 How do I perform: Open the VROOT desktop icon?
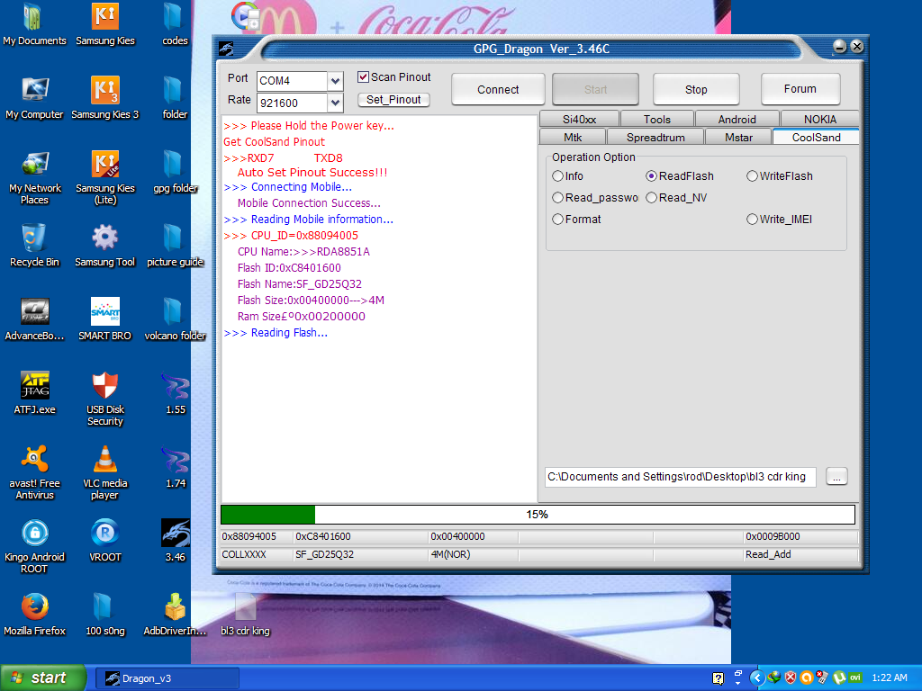click(x=105, y=534)
